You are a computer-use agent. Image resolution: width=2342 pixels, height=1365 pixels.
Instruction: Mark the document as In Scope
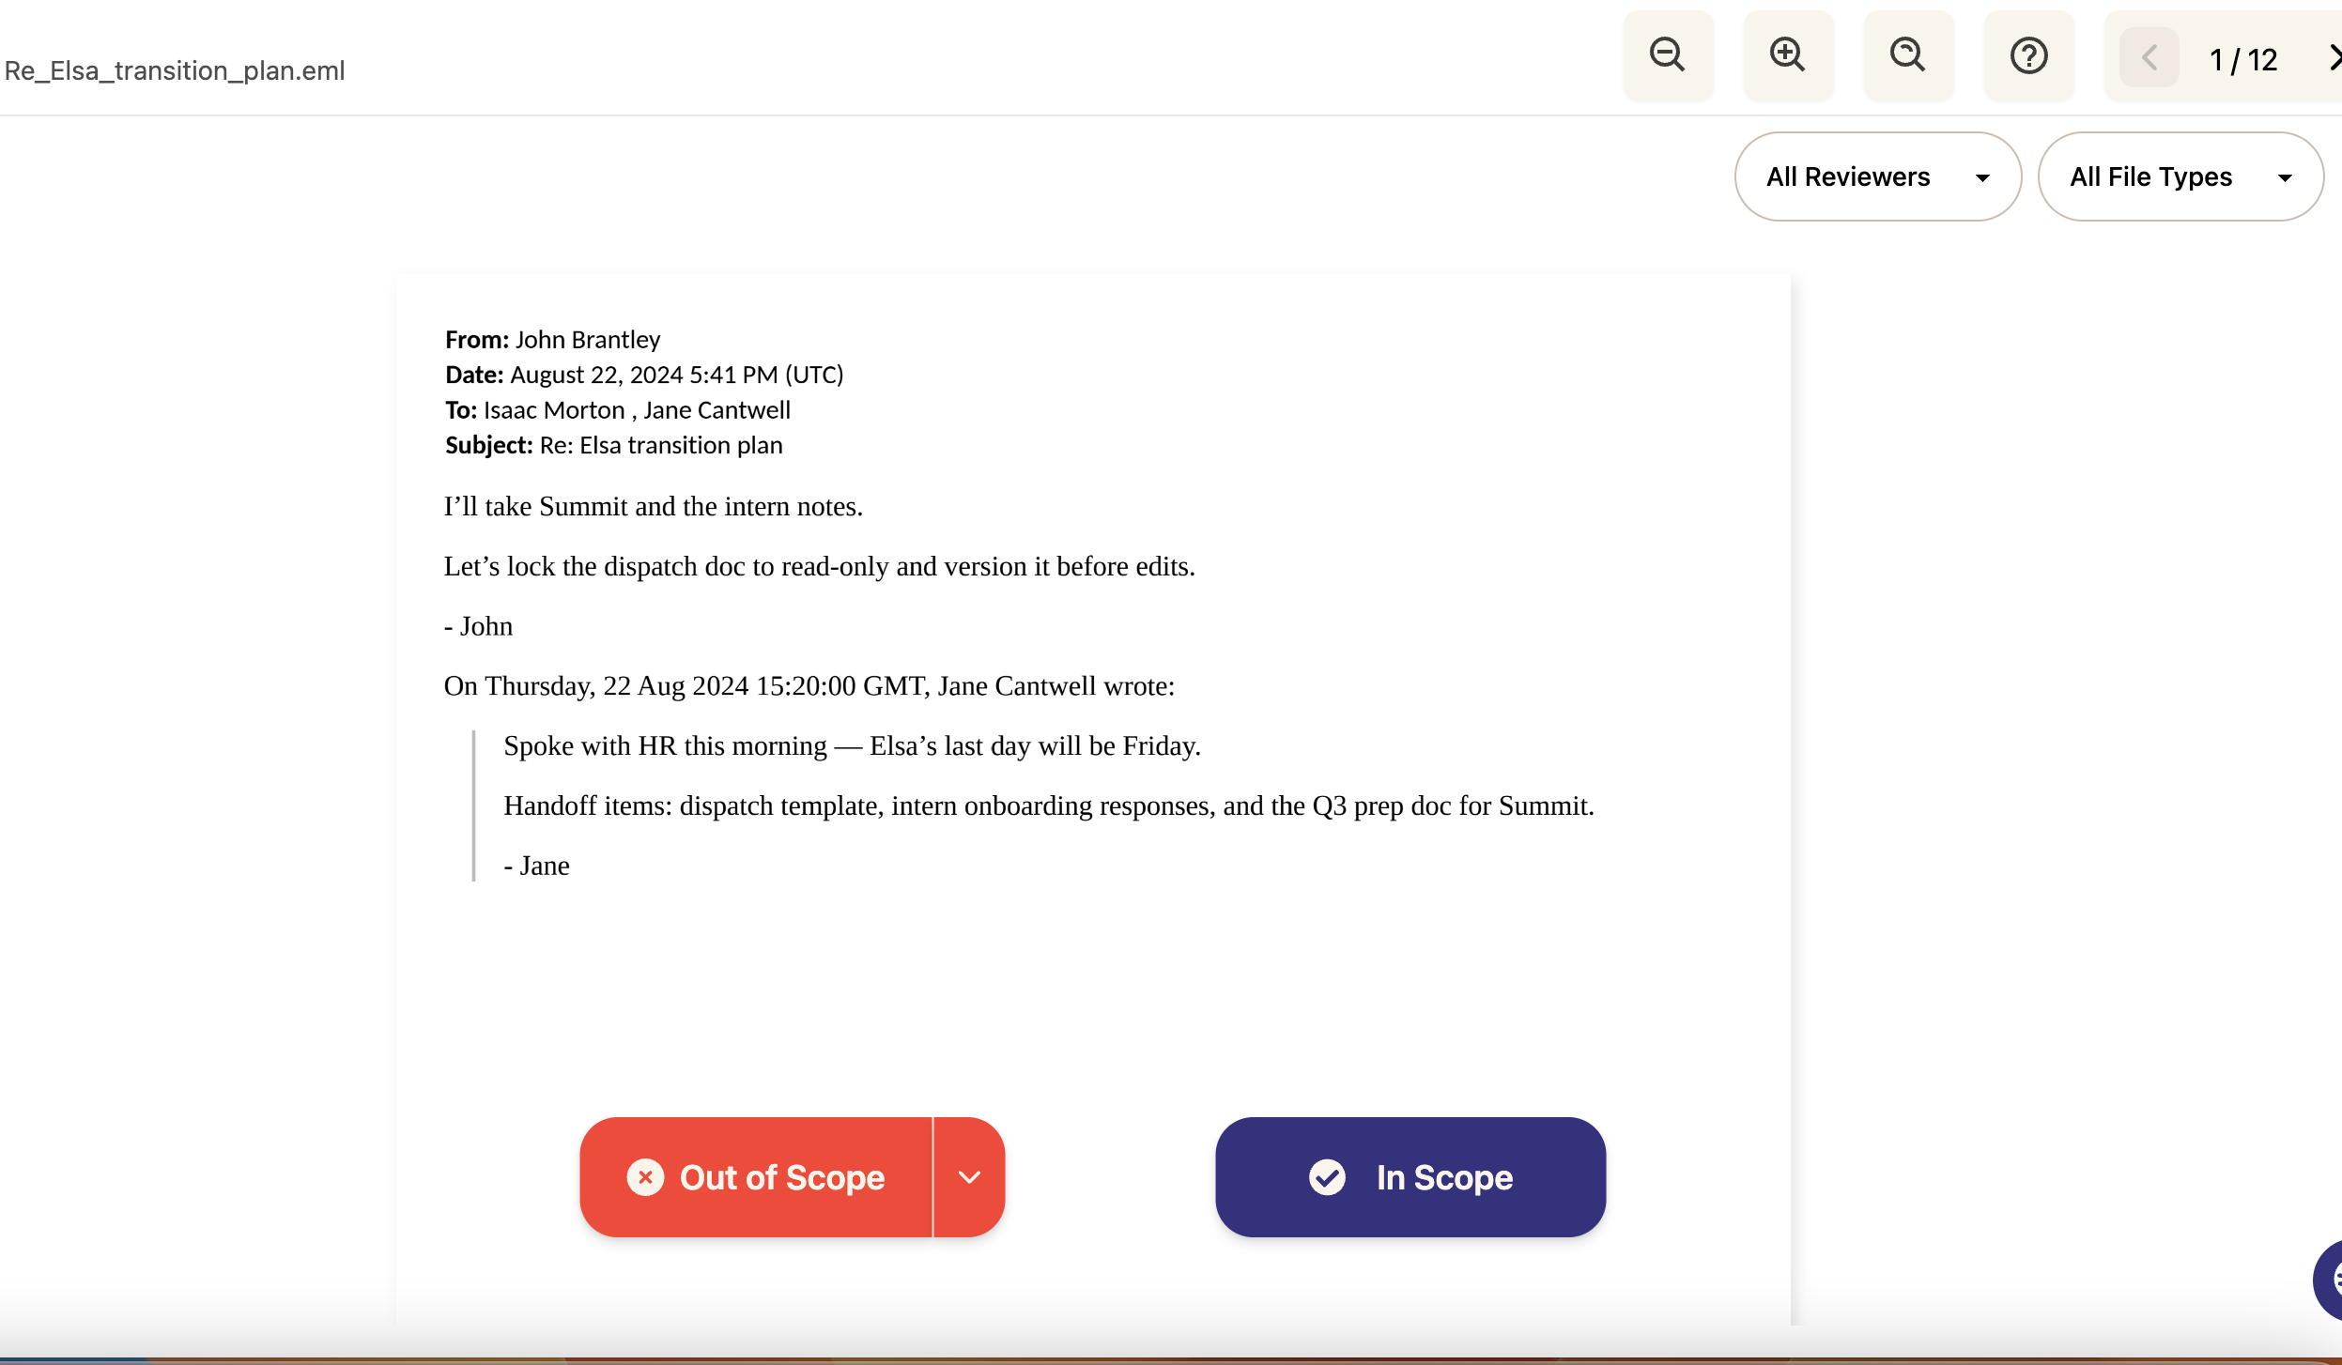1410,1177
